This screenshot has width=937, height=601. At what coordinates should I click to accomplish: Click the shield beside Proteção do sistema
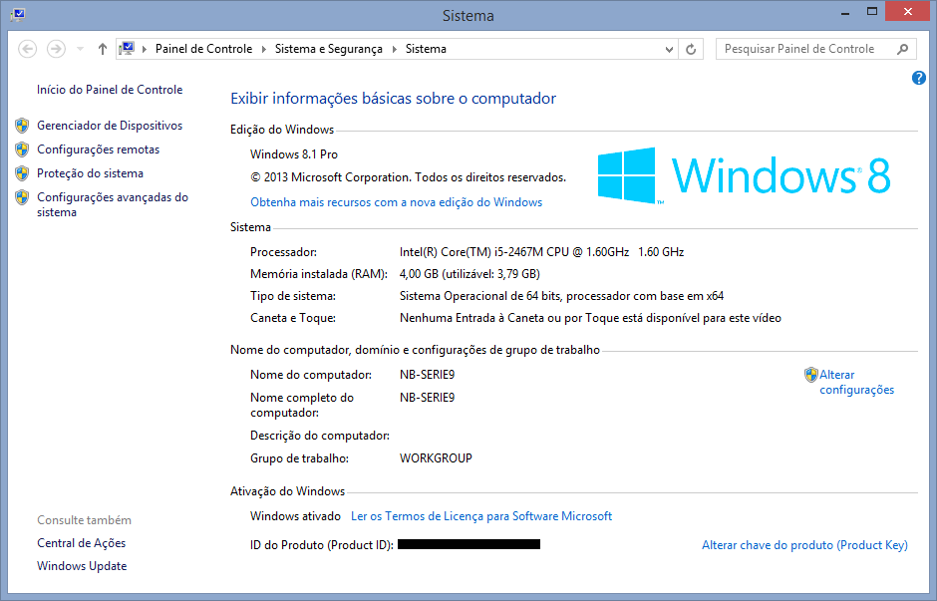pos(22,172)
